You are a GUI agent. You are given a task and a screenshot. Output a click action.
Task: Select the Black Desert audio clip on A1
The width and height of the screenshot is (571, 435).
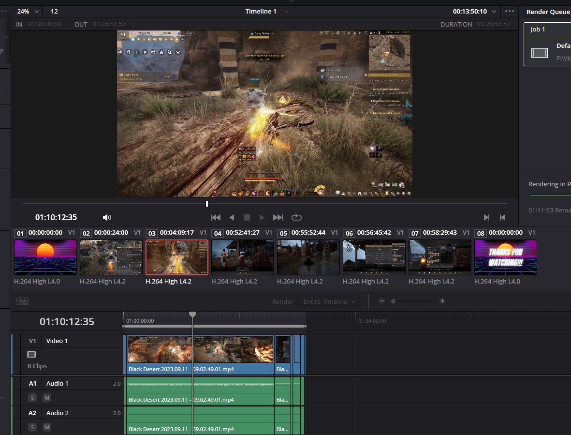[200, 391]
